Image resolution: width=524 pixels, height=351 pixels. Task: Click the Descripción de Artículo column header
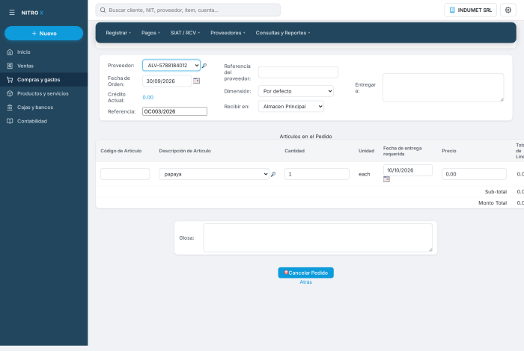[x=185, y=151]
